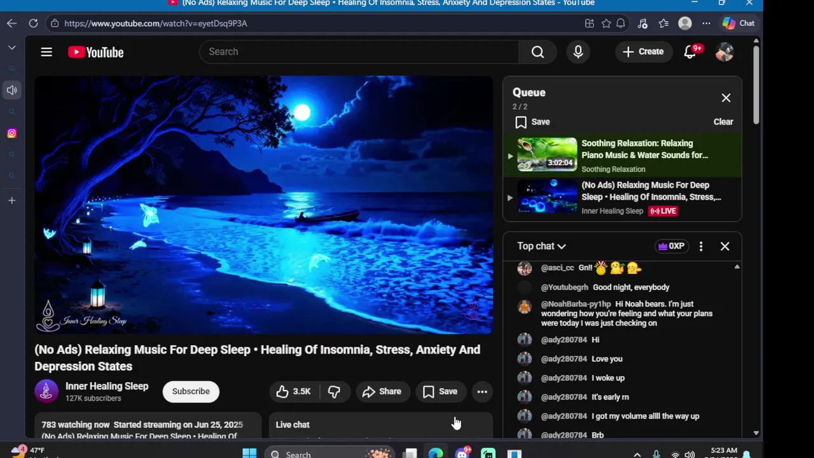This screenshot has height=458, width=814.
Task: Click the browser address bar URL
Action: [x=156, y=24]
